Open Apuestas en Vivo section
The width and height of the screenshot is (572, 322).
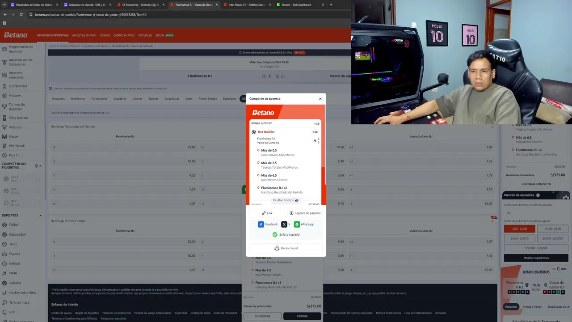[x=84, y=35]
